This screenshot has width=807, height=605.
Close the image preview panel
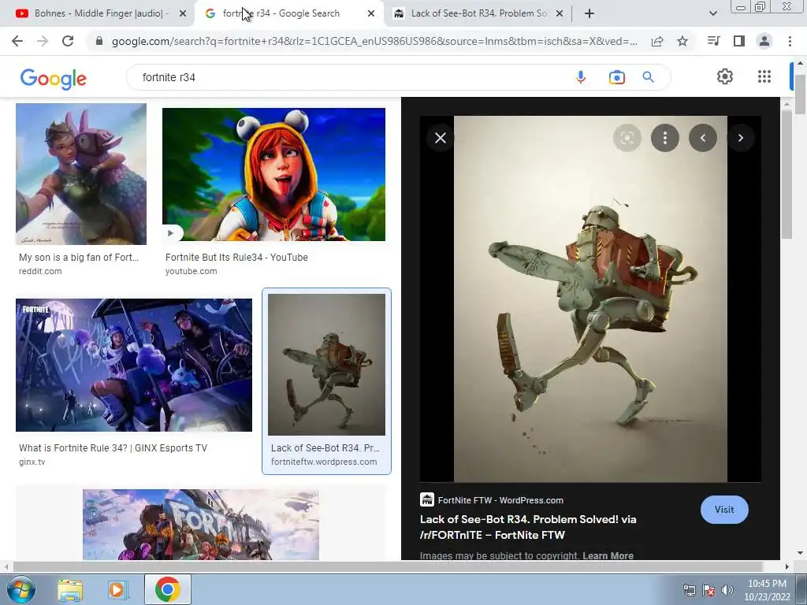[x=441, y=138]
